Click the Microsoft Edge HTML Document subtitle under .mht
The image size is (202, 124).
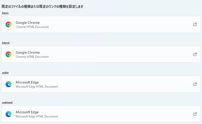click(37, 87)
